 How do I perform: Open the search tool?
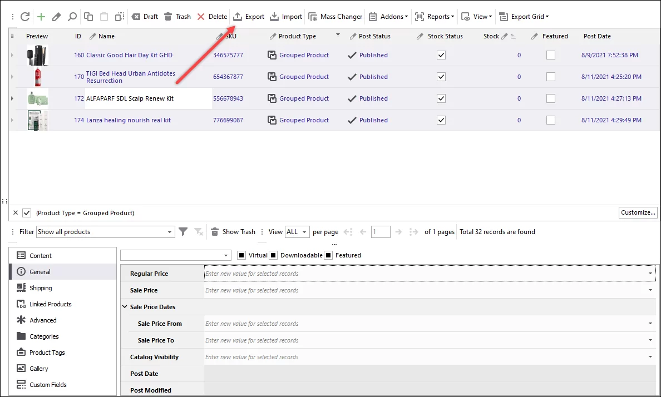click(71, 16)
